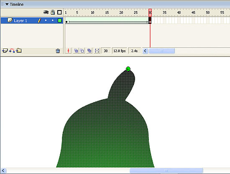Enable Onion Skin button
The height and width of the screenshot is (174, 230).
click(x=76, y=51)
